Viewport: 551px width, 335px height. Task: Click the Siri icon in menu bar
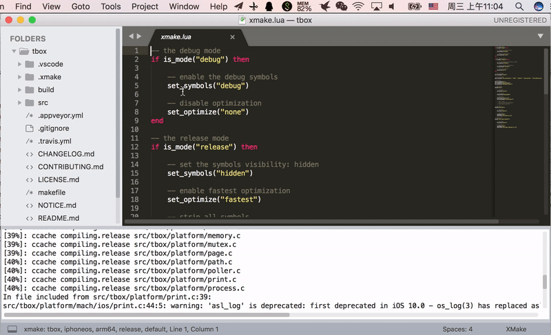539,6
